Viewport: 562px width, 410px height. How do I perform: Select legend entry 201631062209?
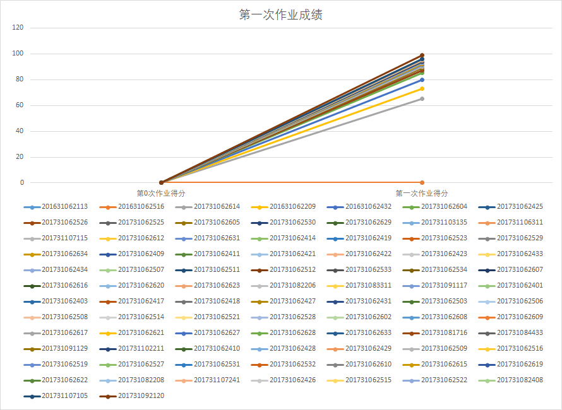(x=284, y=207)
